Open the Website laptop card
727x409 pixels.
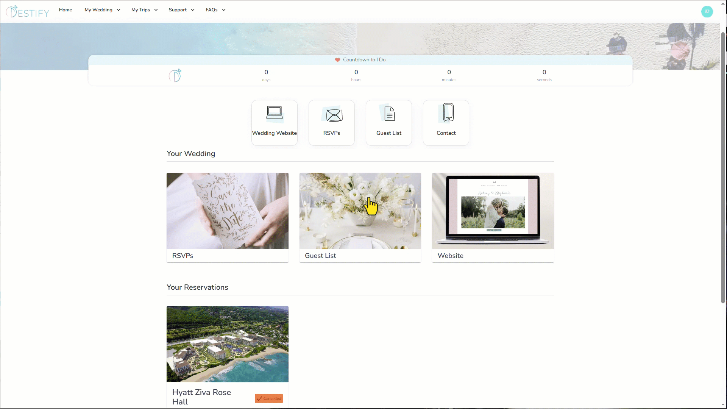click(x=493, y=211)
